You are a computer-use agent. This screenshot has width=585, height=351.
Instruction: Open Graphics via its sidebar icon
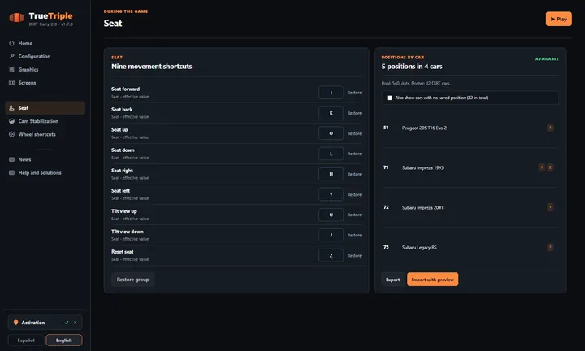[11, 69]
